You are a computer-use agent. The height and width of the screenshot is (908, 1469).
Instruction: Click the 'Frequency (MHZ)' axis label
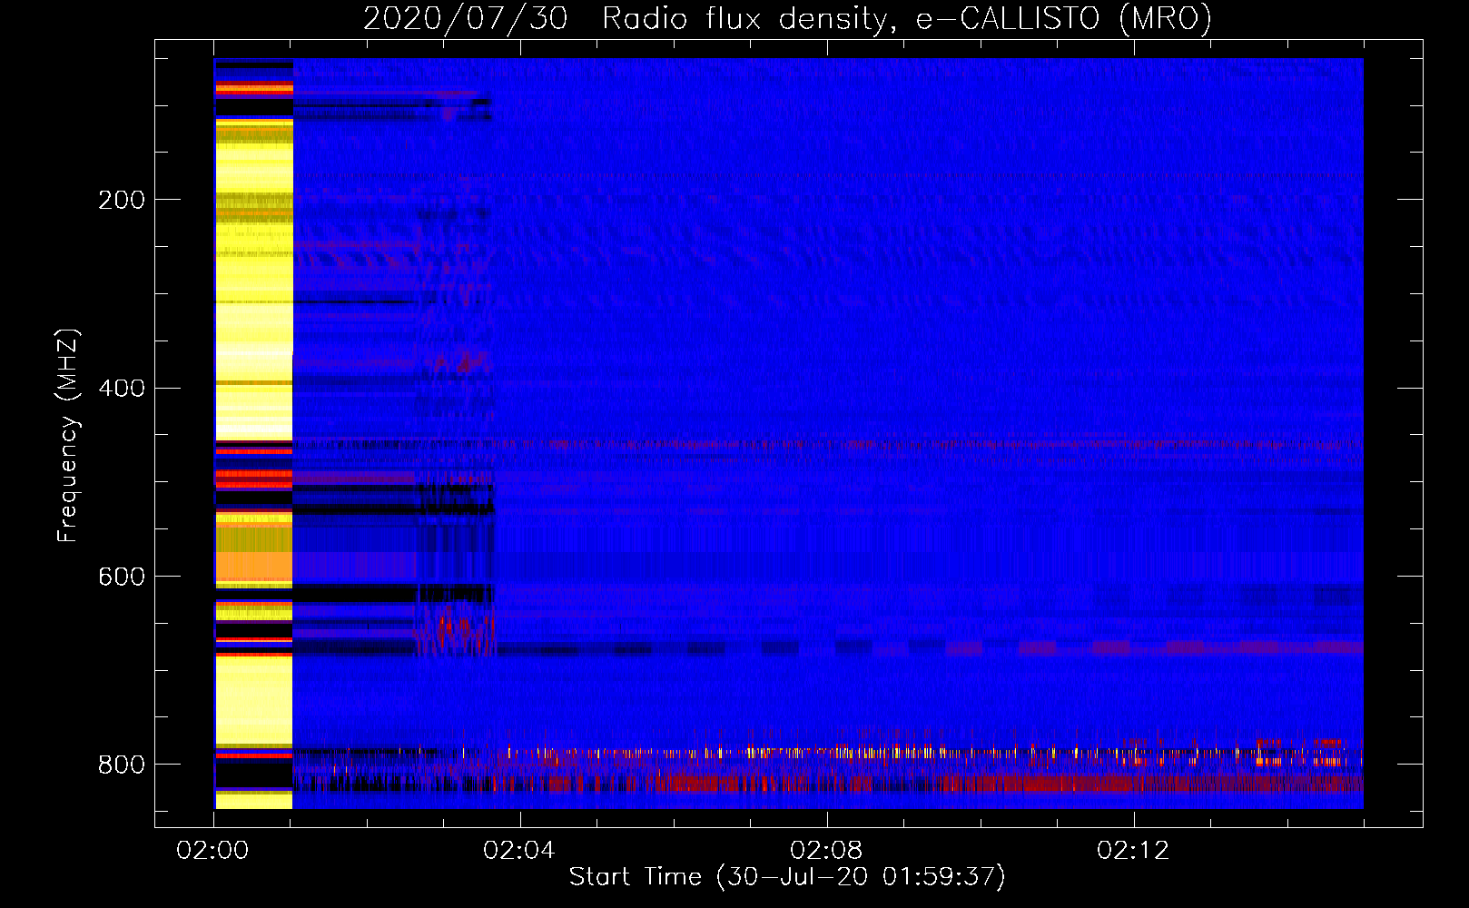tap(68, 435)
